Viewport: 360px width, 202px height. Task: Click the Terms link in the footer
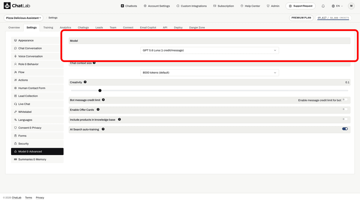pos(28,198)
